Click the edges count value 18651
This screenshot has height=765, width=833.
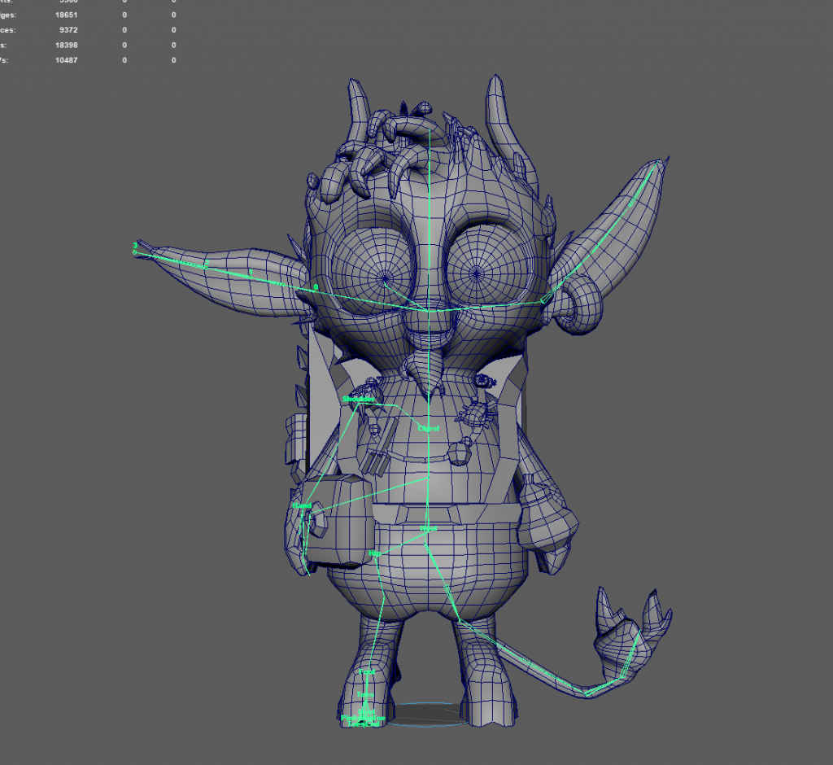[x=68, y=15]
